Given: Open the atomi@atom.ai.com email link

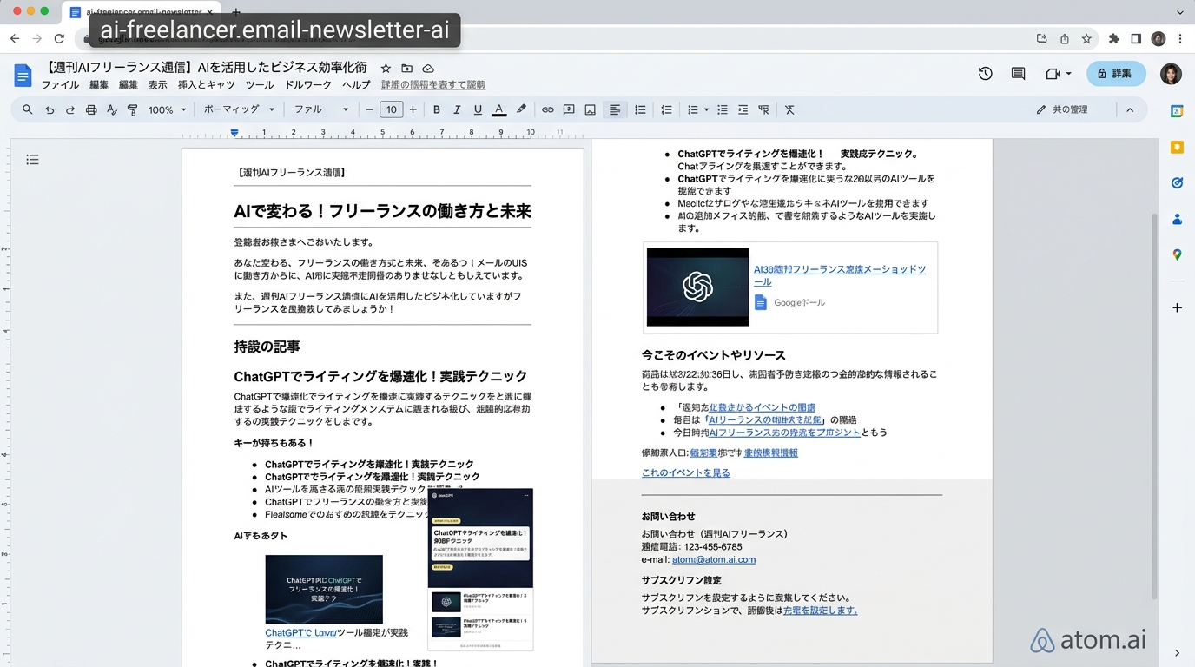Looking at the screenshot, I should click(713, 560).
